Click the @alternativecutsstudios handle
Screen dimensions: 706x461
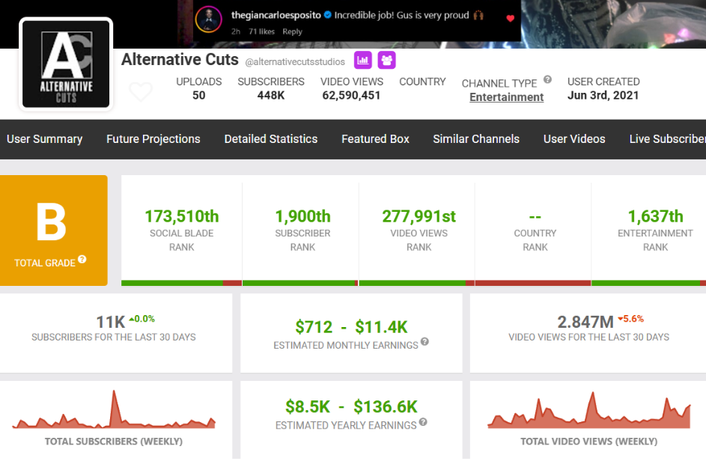tap(295, 61)
